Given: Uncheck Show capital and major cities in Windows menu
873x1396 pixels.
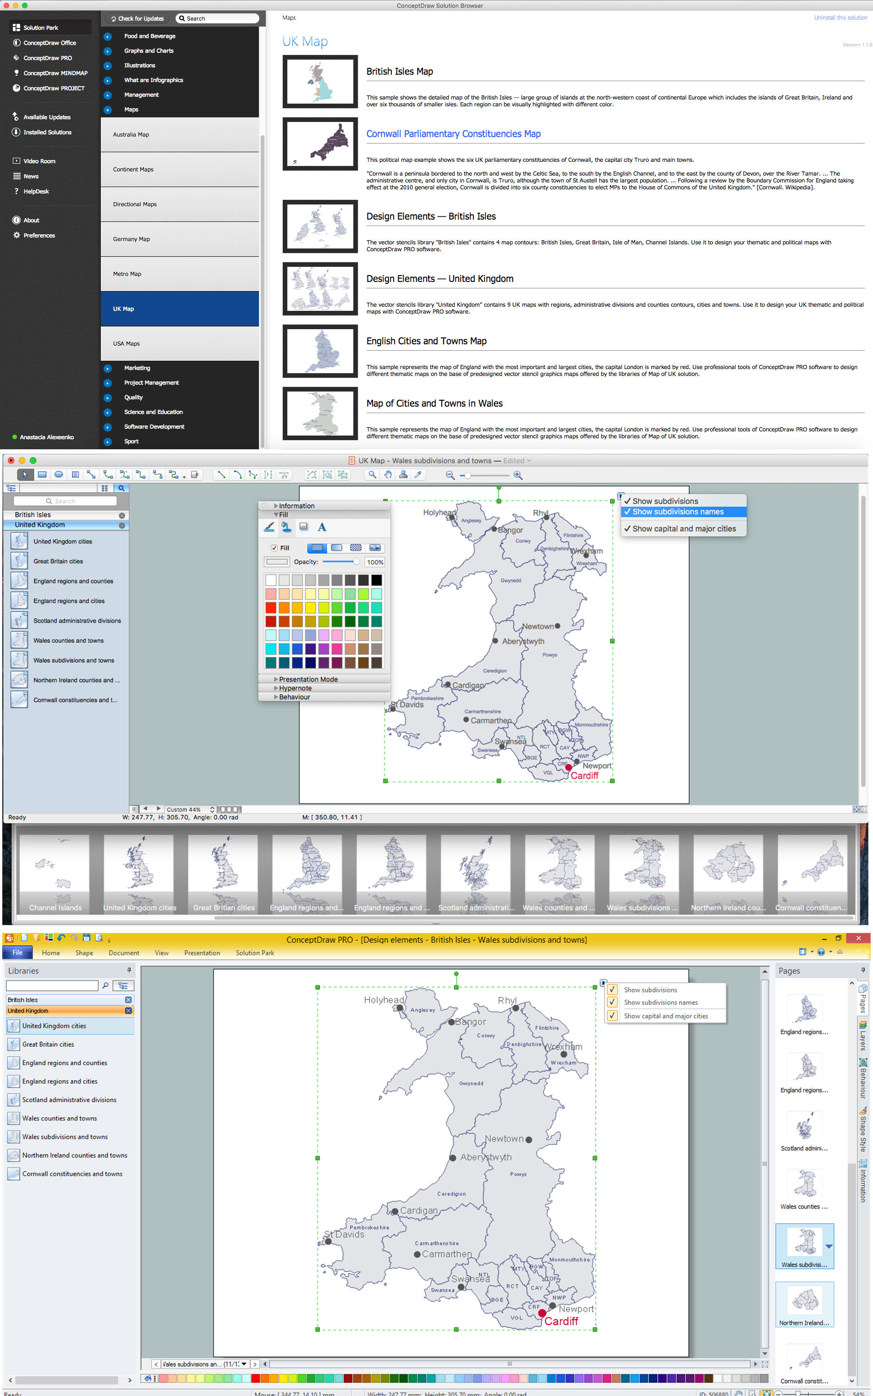Looking at the screenshot, I should [613, 1015].
